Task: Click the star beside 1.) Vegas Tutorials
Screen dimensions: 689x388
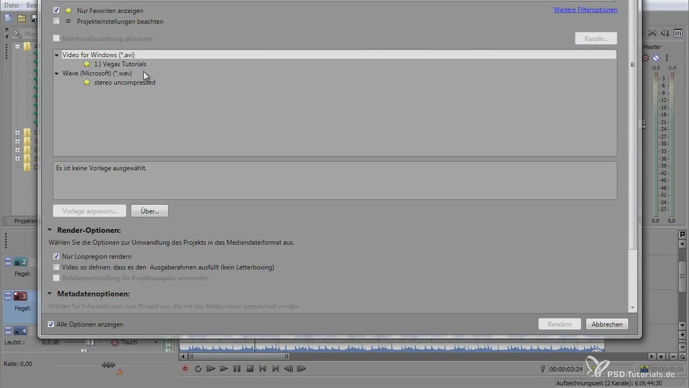Action: pos(87,64)
